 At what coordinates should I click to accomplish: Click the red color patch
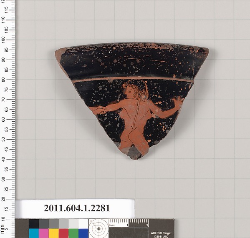pyautogui.click(x=63, y=233)
